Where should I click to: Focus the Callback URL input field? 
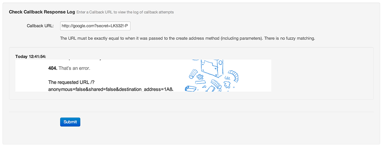(95, 26)
